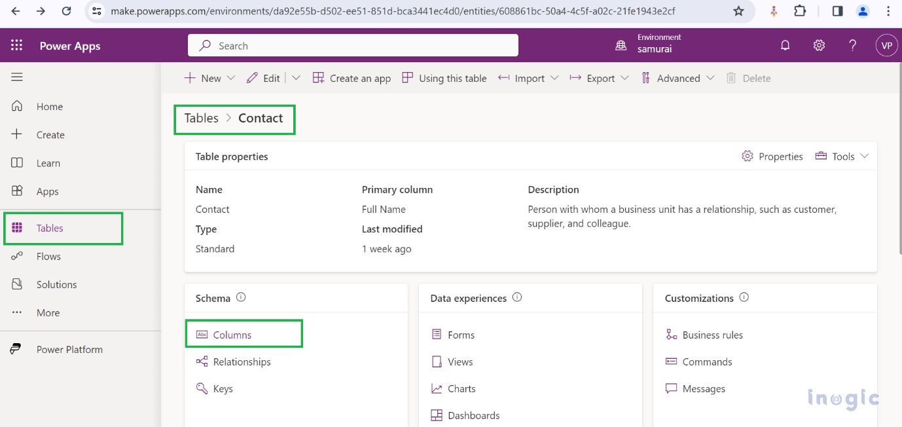This screenshot has width=902, height=427.
Task: Open the notifications bell
Action: click(785, 45)
